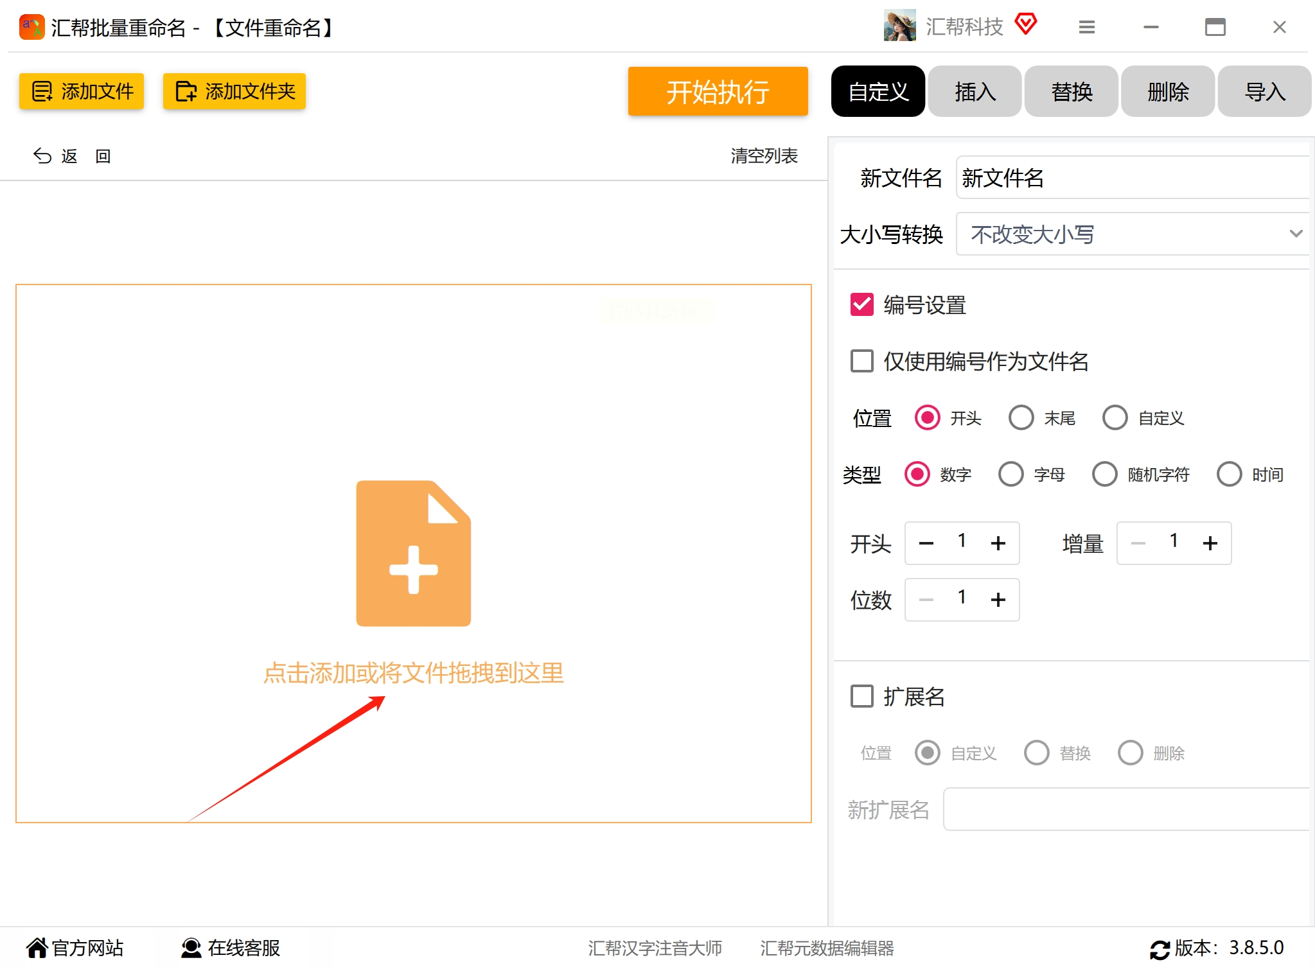This screenshot has height=969, width=1315.
Task: Switch to the 插入 tab
Action: click(975, 91)
